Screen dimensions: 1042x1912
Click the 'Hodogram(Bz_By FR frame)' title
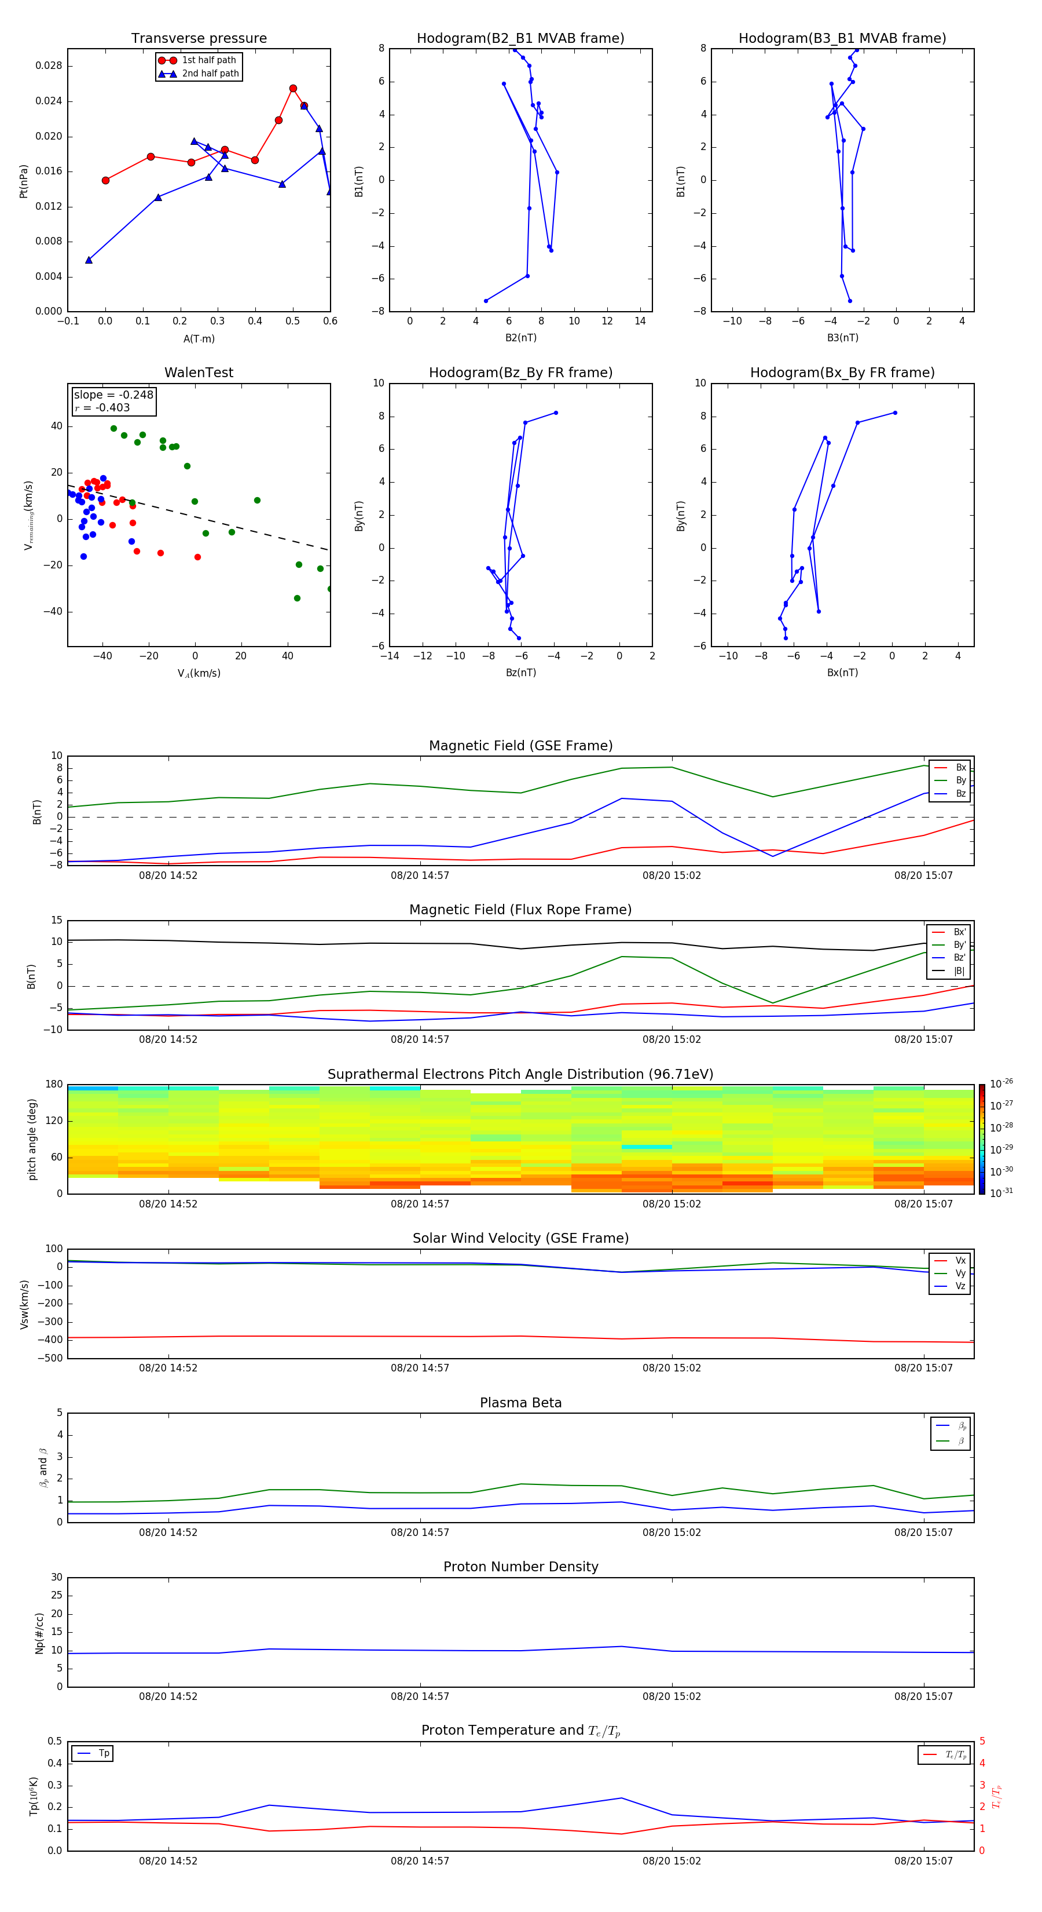tap(520, 373)
